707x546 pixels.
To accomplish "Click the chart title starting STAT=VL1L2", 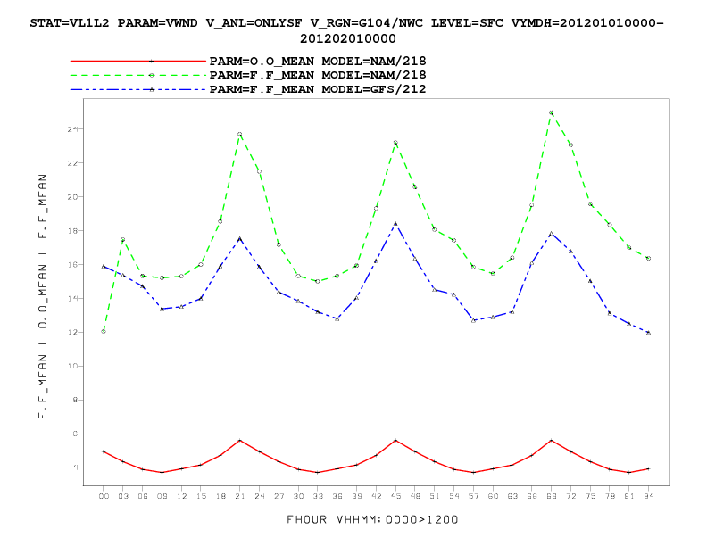I will coord(346,30).
